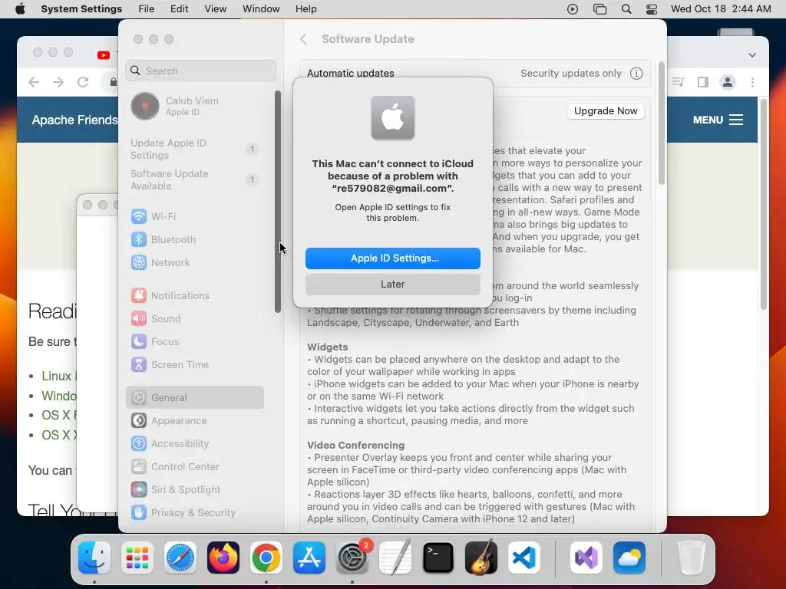Click the Settings search field
Viewport: 786px width, 589px height.
pyautogui.click(x=201, y=71)
